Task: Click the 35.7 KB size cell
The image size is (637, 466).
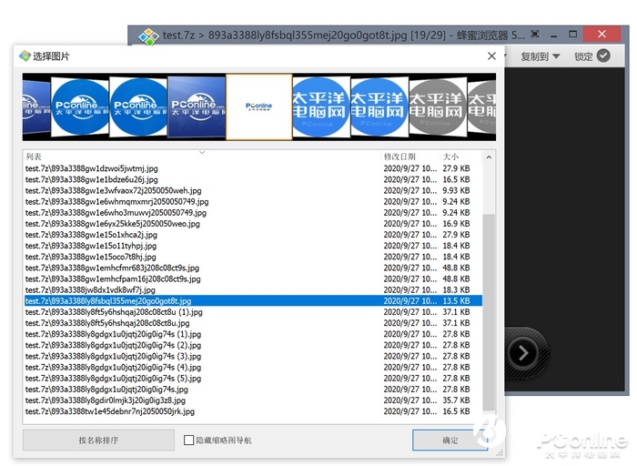Action: point(456,400)
